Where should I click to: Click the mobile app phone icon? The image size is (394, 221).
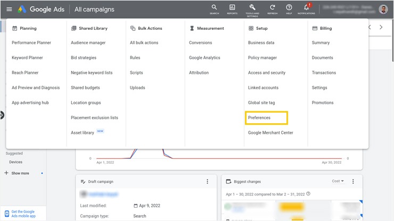7,214
